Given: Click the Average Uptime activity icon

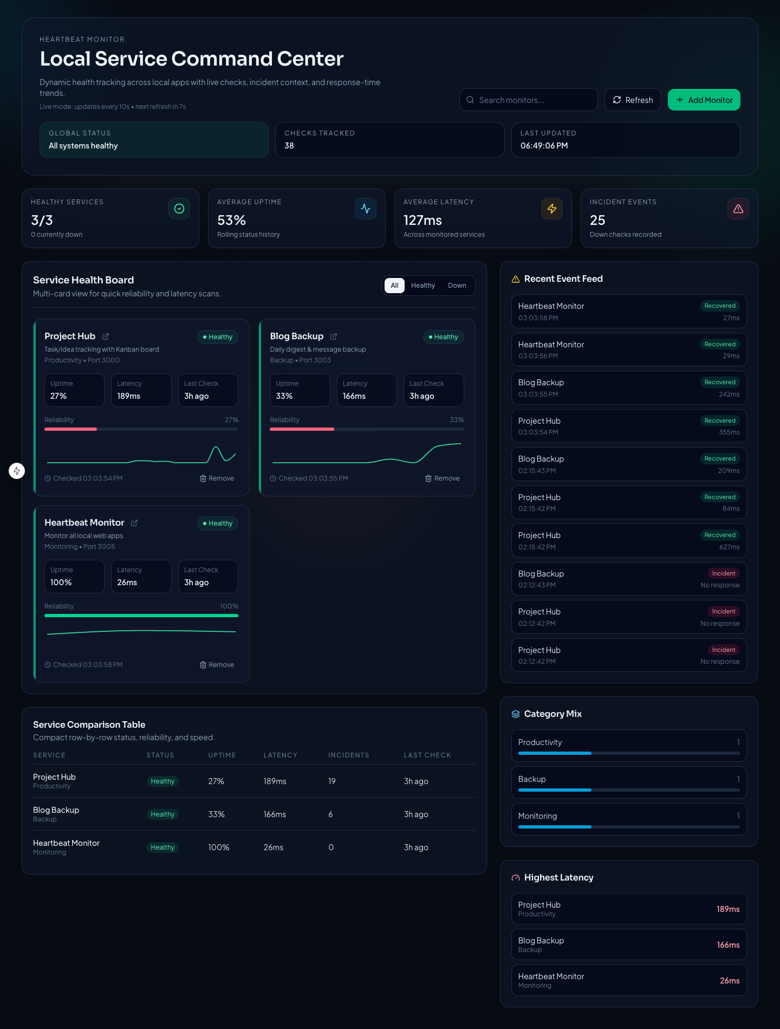Looking at the screenshot, I should (x=366, y=209).
